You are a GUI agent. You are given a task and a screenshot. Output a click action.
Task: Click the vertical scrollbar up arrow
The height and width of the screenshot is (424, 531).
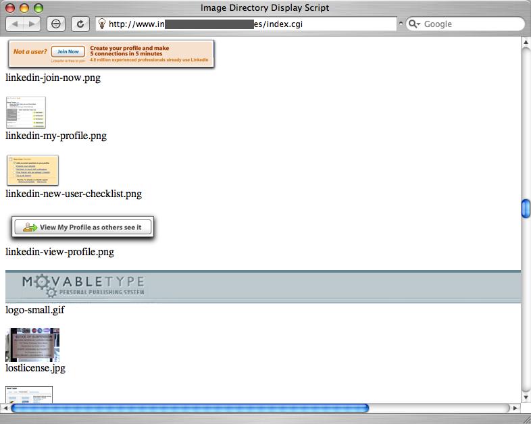(x=526, y=42)
